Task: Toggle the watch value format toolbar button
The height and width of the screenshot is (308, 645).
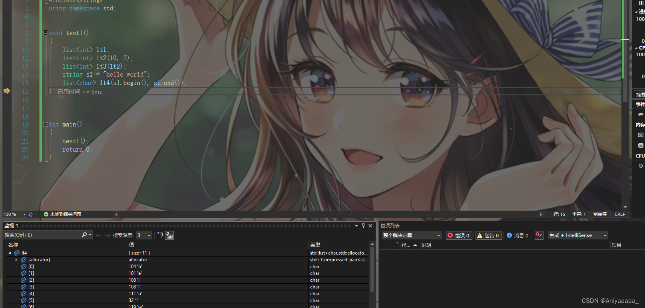Action: (169, 235)
